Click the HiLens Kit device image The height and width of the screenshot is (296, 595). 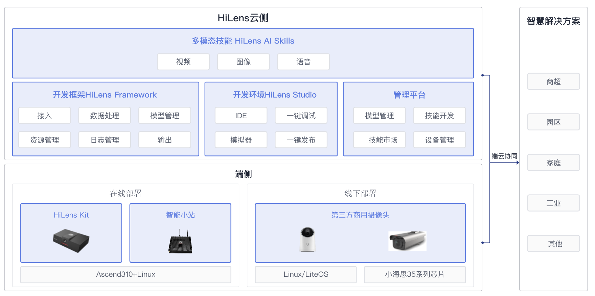71,241
